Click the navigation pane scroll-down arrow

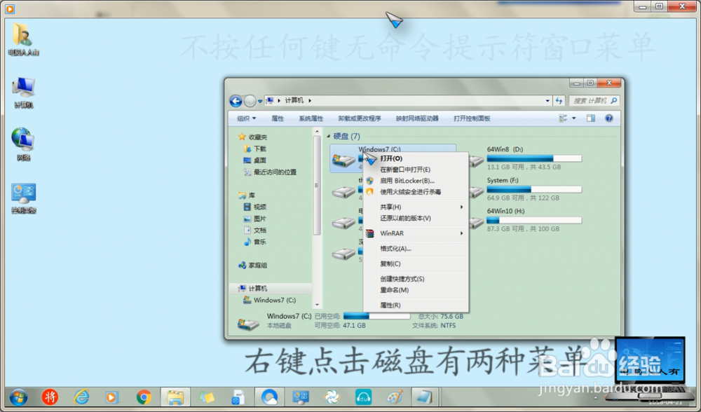pyautogui.click(x=317, y=305)
